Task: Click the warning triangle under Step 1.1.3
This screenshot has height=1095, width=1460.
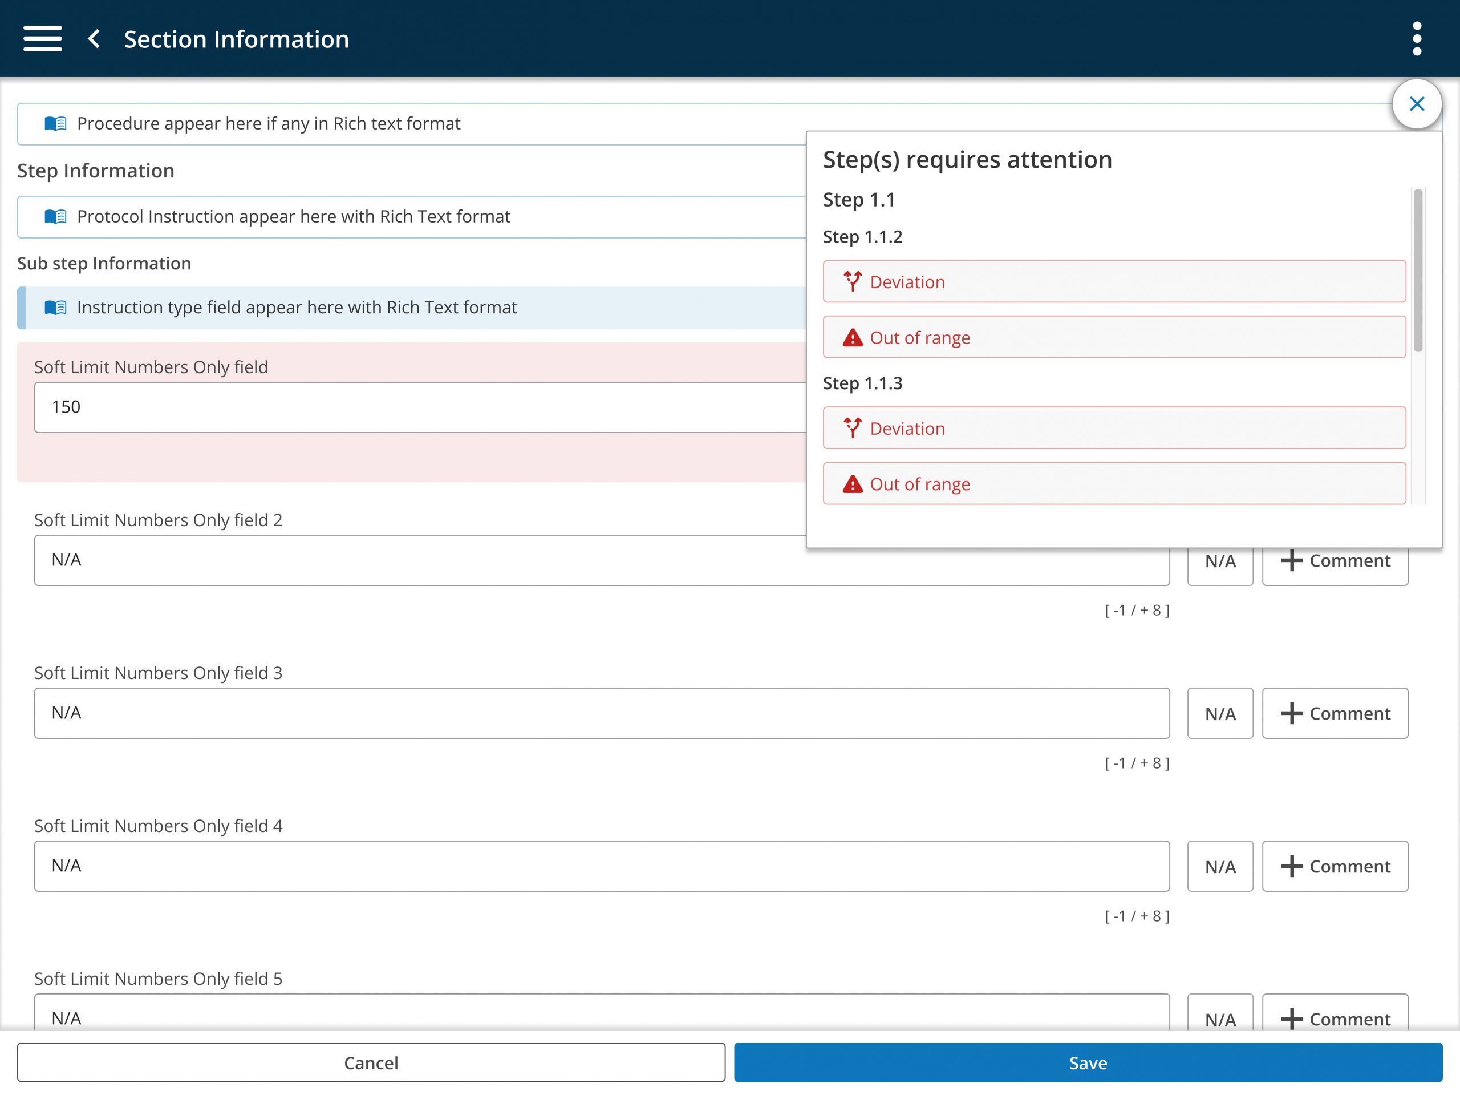Action: (852, 485)
